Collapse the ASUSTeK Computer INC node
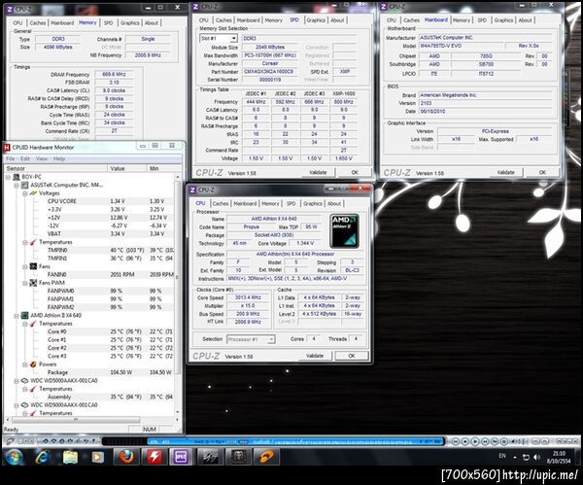Viewport: 583px width, 485px height. point(16,186)
